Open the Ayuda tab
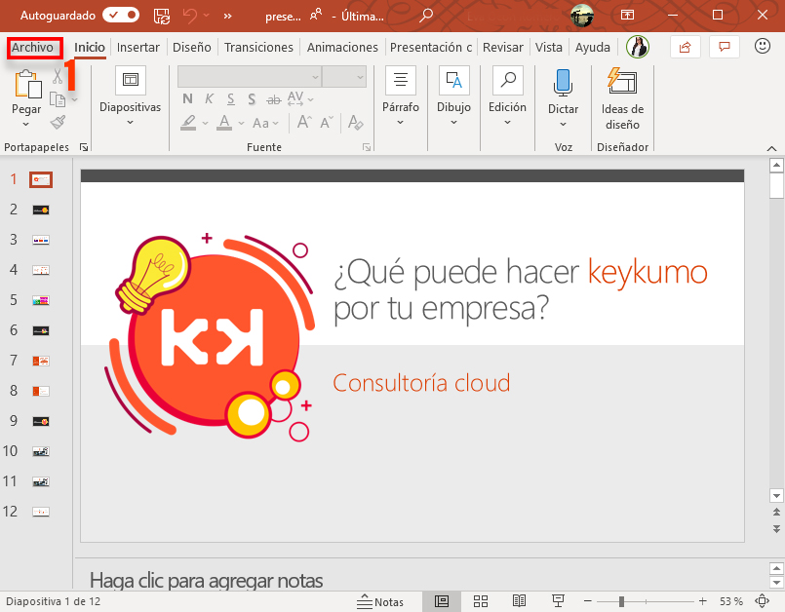This screenshot has height=612, width=785. coord(592,48)
